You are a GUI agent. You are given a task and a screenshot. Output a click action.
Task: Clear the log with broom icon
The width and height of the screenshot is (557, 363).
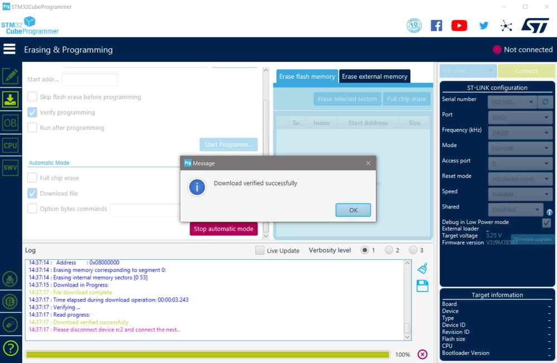coord(423,268)
